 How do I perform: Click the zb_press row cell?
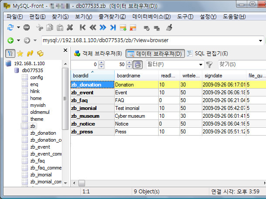(x=92, y=132)
